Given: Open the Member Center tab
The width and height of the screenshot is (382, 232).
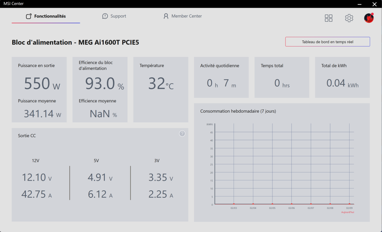Looking at the screenshot, I should (x=182, y=16).
